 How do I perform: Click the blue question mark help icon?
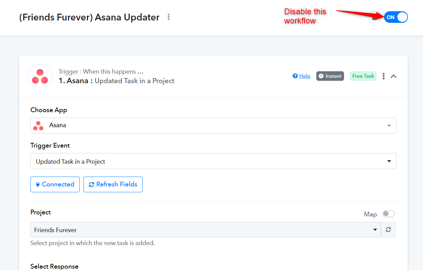[x=295, y=76]
